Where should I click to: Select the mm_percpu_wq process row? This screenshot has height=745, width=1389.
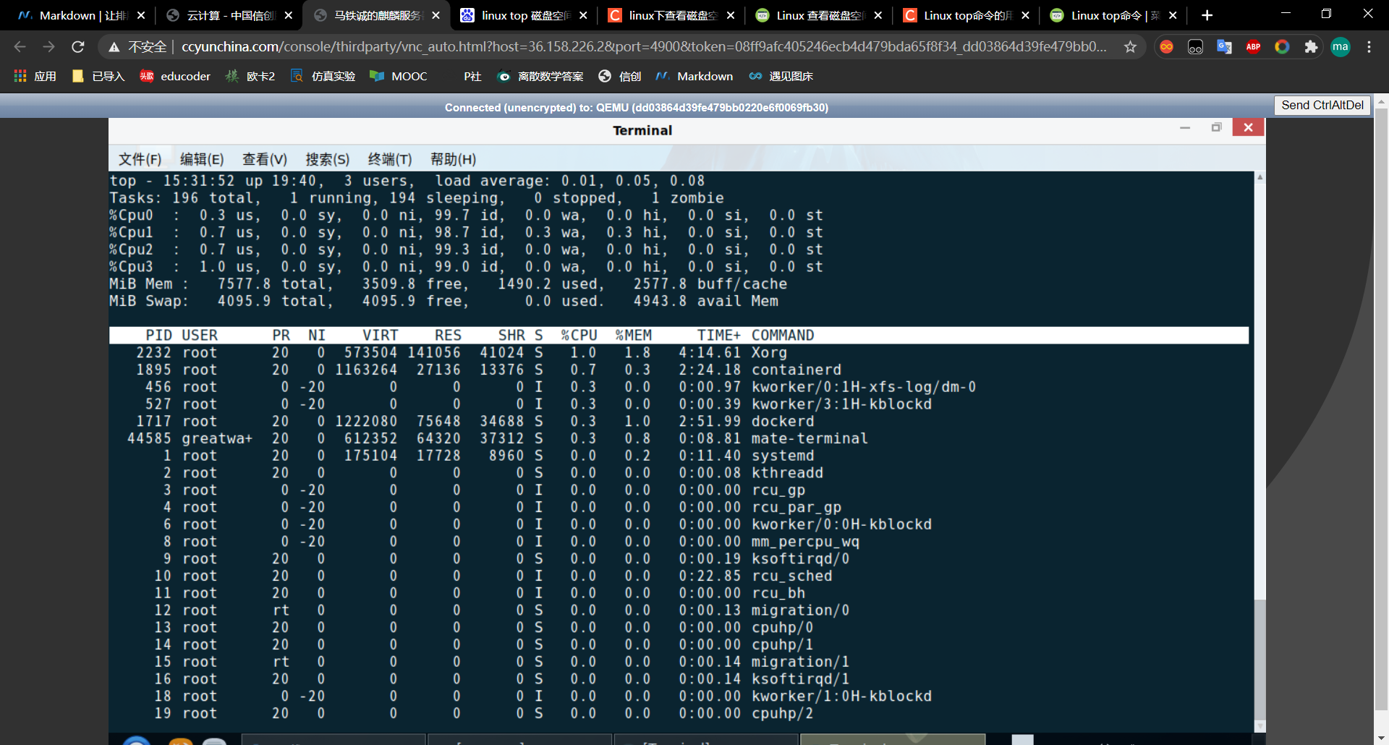tap(679, 541)
